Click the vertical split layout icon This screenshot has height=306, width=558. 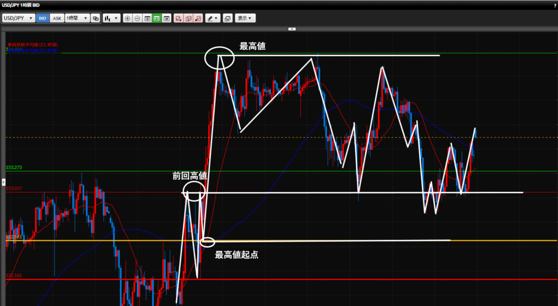(147, 18)
